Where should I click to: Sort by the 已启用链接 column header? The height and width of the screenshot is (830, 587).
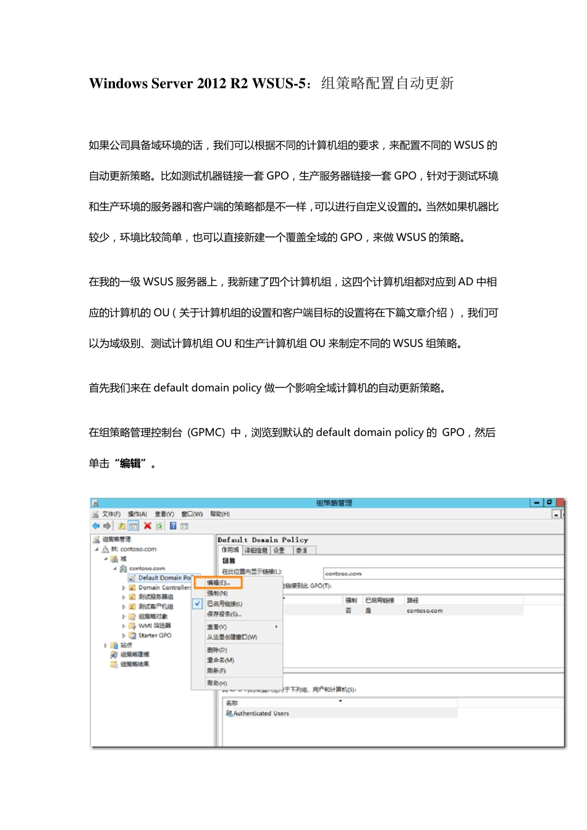click(383, 600)
